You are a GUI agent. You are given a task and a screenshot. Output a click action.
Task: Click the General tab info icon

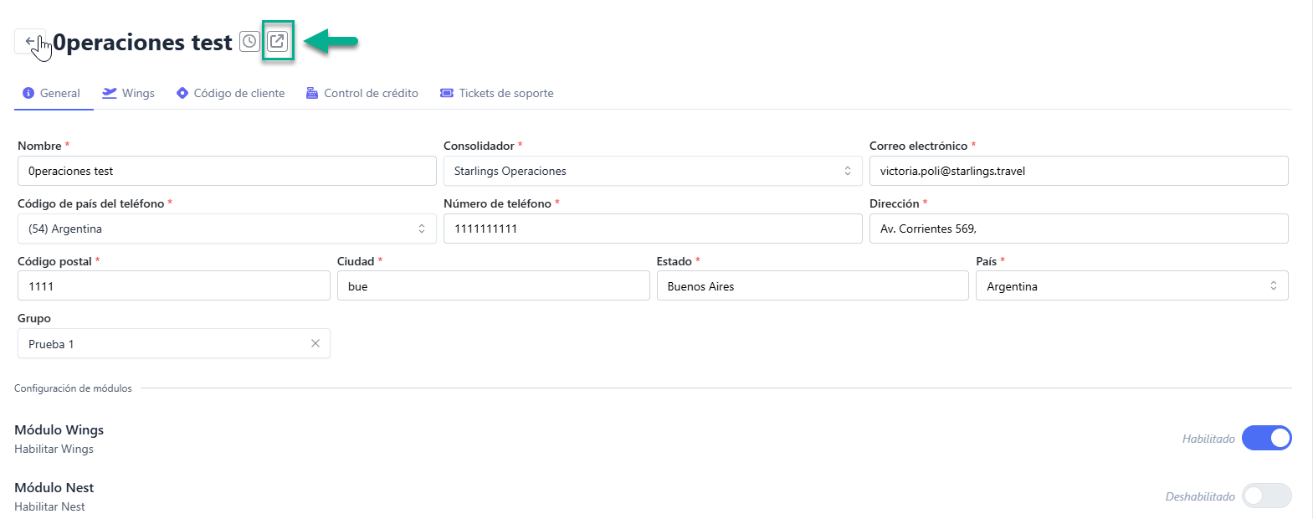pyautogui.click(x=28, y=93)
